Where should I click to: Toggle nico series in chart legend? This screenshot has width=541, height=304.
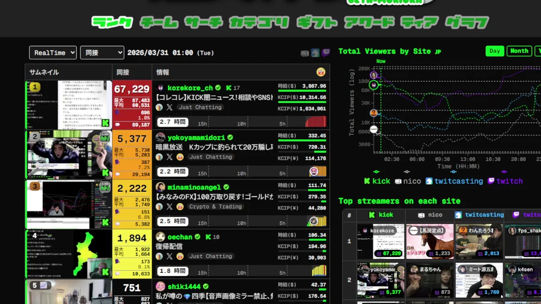point(408,181)
